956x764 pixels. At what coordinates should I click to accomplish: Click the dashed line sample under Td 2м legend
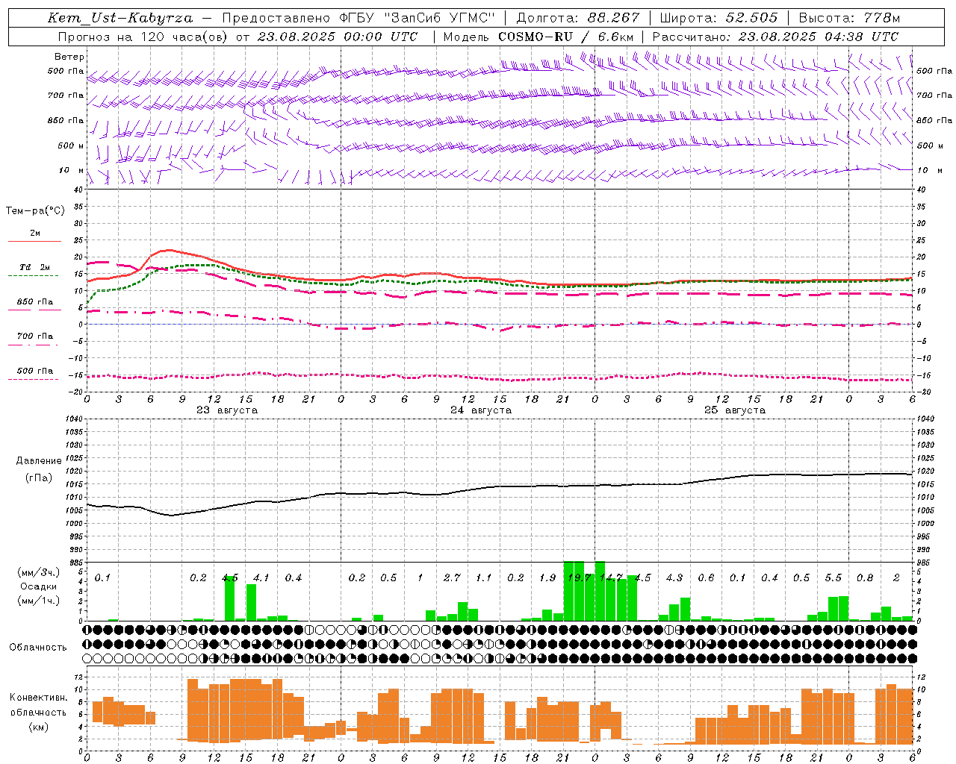(34, 276)
